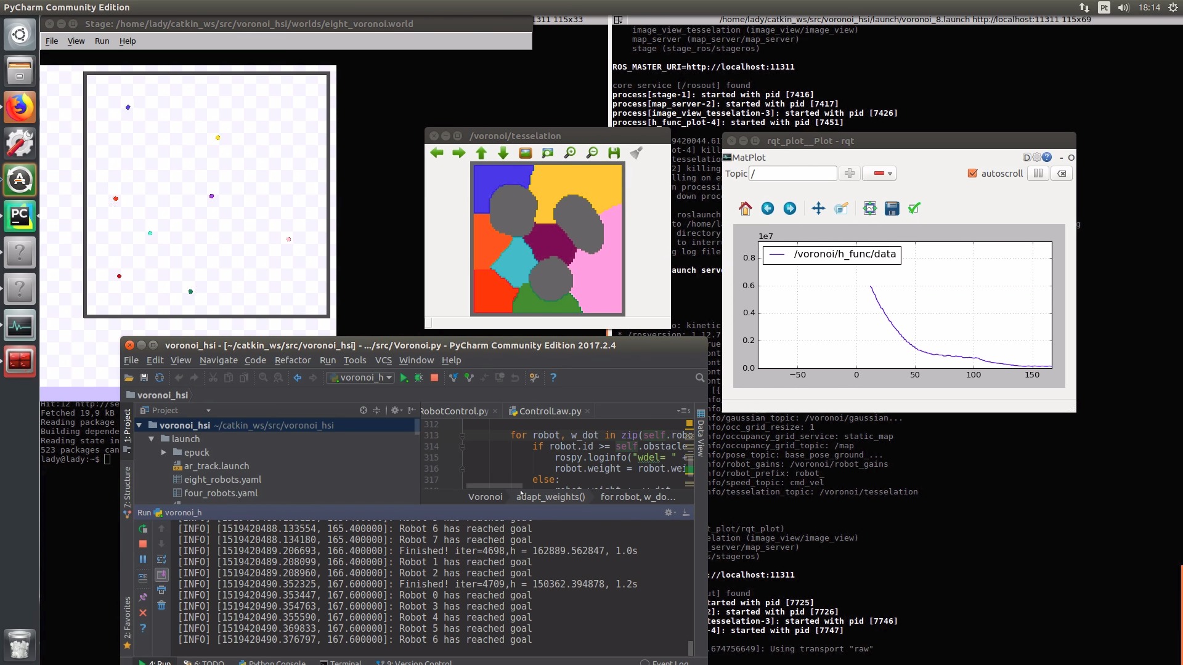The height and width of the screenshot is (665, 1183).
Task: Click zoom in magnifier in tesselation viewer
Action: click(x=570, y=153)
